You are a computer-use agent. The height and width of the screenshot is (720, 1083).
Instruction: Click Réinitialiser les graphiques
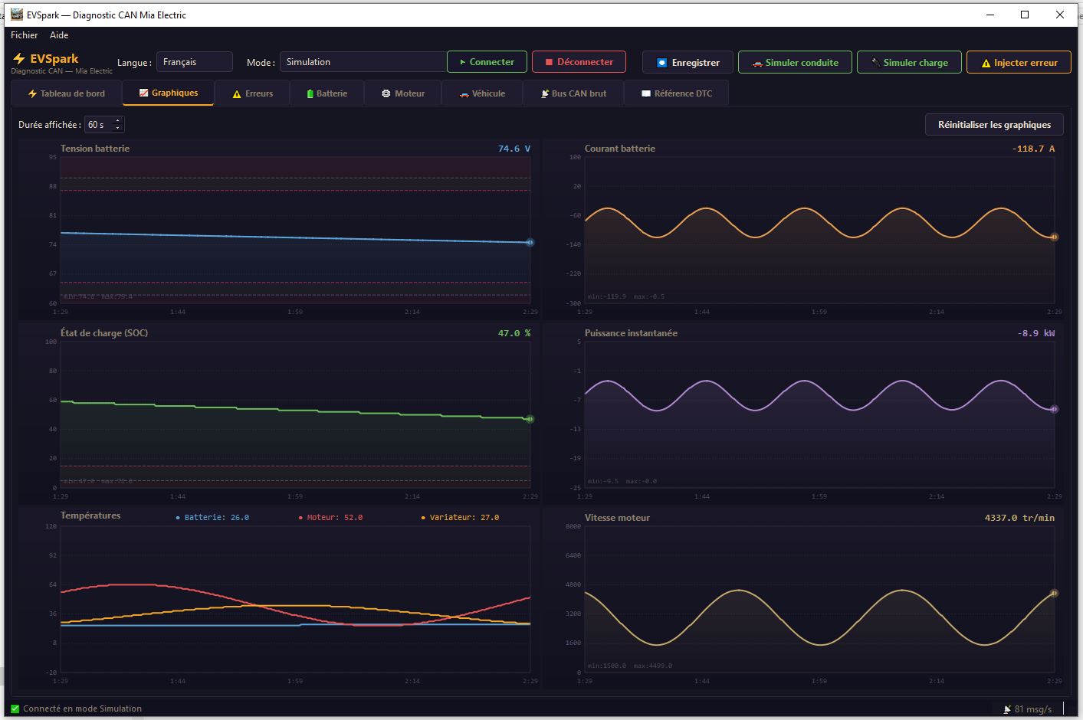pos(994,125)
